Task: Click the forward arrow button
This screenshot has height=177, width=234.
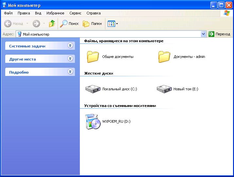Action: 36,24
